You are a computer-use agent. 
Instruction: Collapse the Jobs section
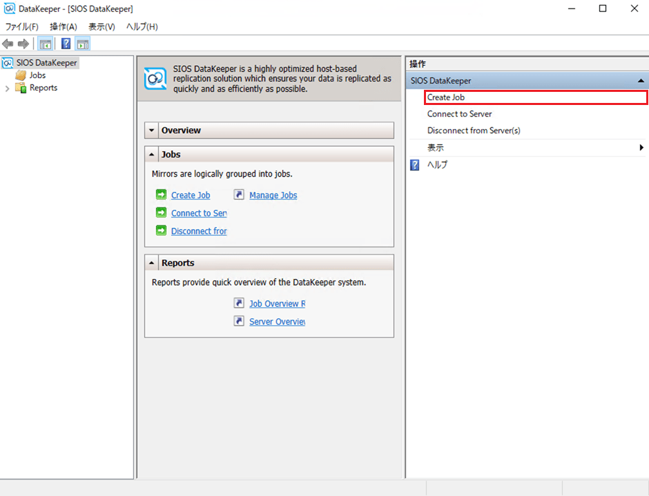[151, 155]
